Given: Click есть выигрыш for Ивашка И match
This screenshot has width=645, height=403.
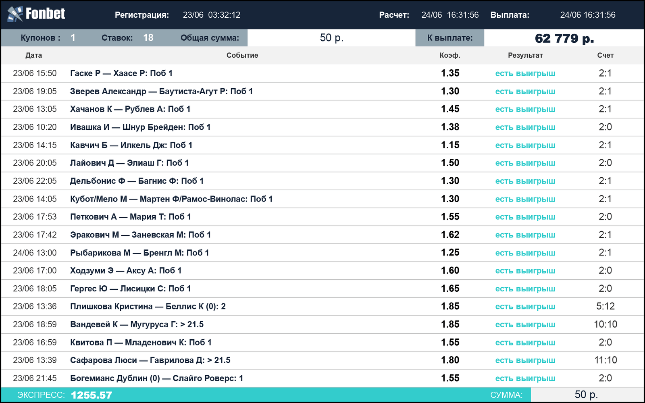Looking at the screenshot, I should coord(525,127).
